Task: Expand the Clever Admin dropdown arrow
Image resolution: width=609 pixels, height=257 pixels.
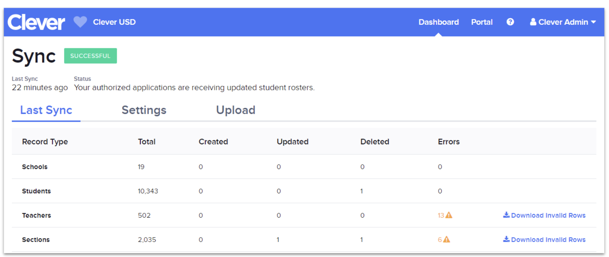Action: [594, 22]
